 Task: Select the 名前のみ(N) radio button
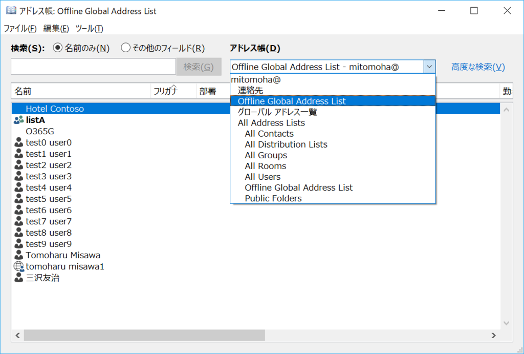pos(57,48)
